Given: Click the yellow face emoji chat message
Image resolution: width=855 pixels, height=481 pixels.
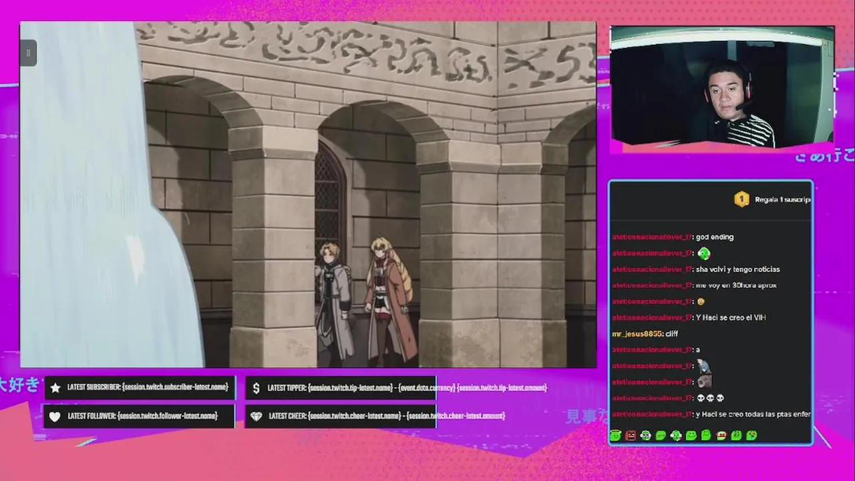Looking at the screenshot, I should tap(700, 301).
